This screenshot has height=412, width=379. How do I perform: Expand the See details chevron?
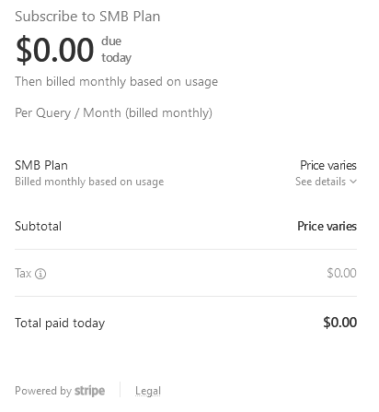click(353, 182)
